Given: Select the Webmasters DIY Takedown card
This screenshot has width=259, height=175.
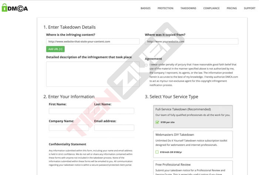Looking at the screenshot, I should tap(193, 144).
